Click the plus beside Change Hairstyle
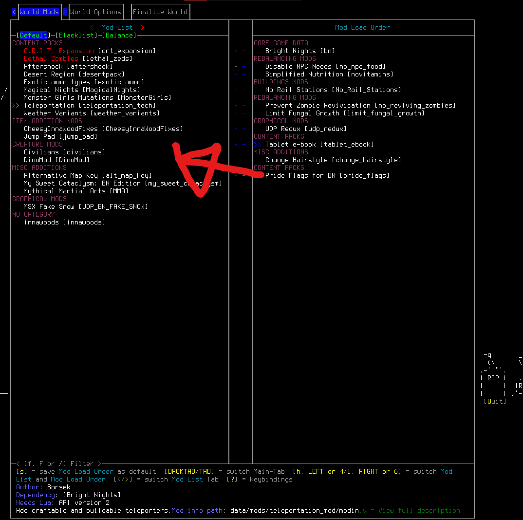Screen dimensions: 523x520 [236, 160]
